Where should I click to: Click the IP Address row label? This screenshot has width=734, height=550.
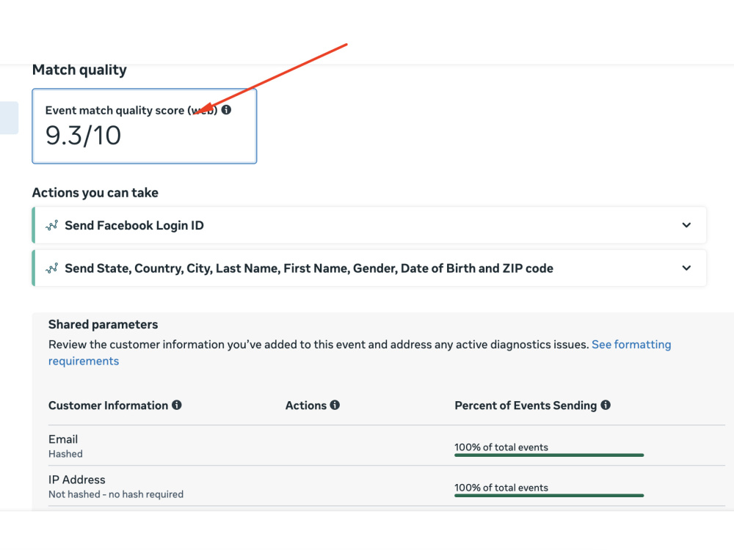coord(77,480)
